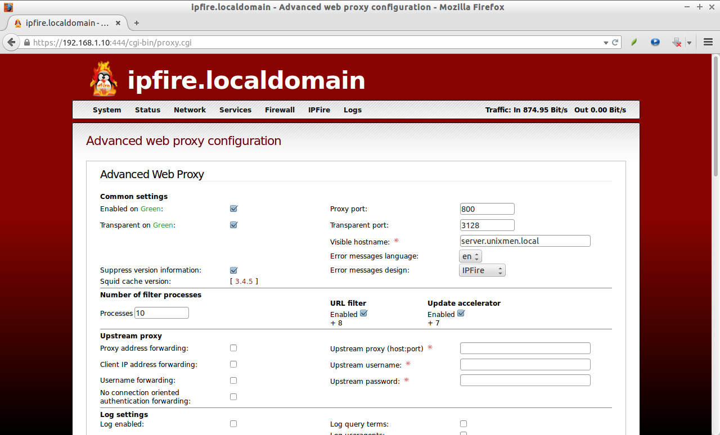Click the Upstream proxy section heading
Image resolution: width=720 pixels, height=435 pixels.
click(x=131, y=336)
